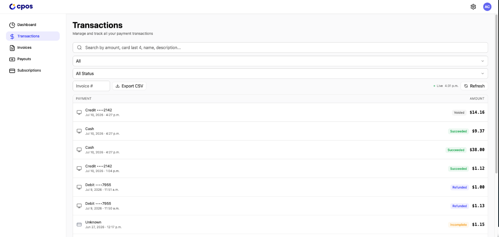Click the terminal icon on the $1.00 row
The width and height of the screenshot is (499, 237).
pyautogui.click(x=79, y=187)
